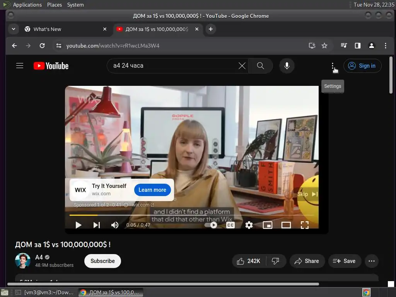396x297 pixels.
Task: Click the Chrome icon in panel tray
Action: pyautogui.click(x=366, y=292)
